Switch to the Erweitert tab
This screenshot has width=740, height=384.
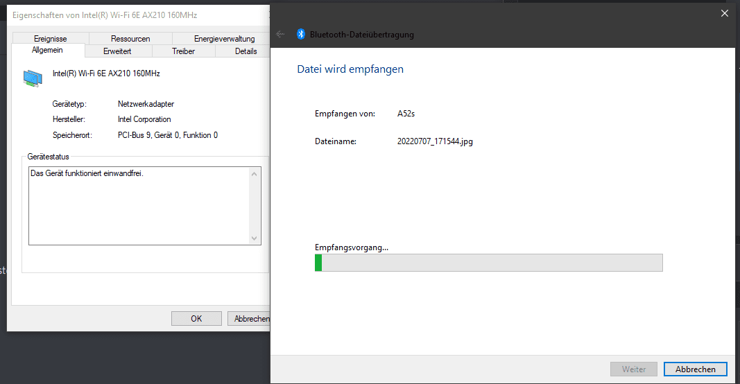pos(117,51)
